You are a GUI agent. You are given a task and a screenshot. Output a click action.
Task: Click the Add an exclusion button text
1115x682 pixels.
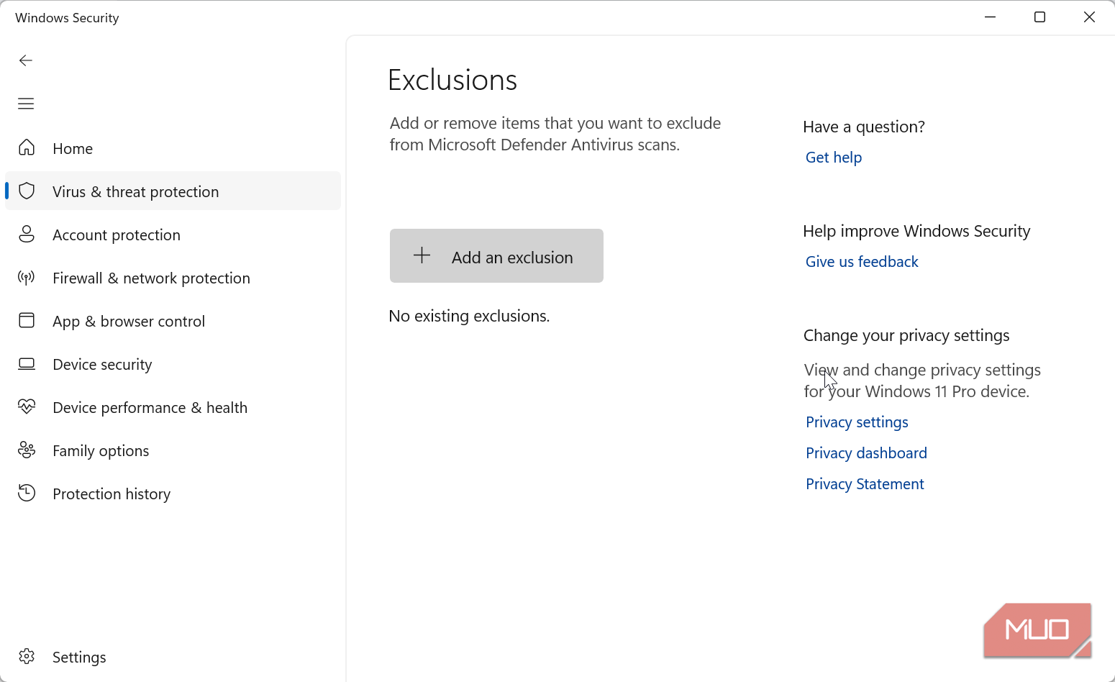pos(512,258)
